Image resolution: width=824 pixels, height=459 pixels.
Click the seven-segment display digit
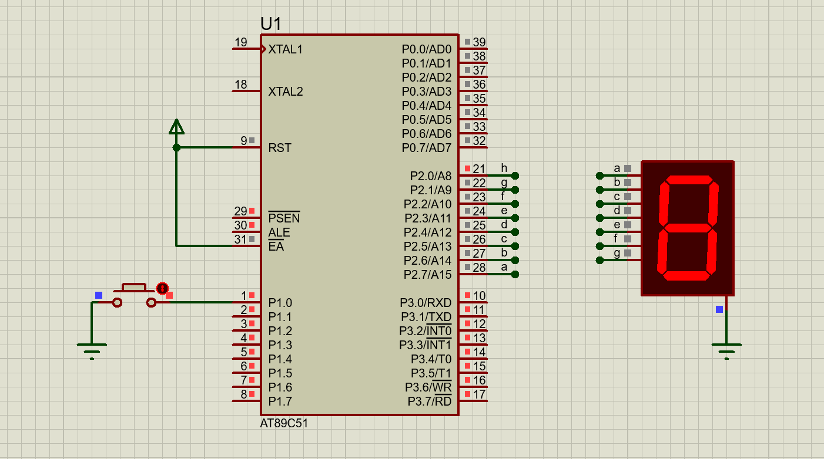click(688, 228)
